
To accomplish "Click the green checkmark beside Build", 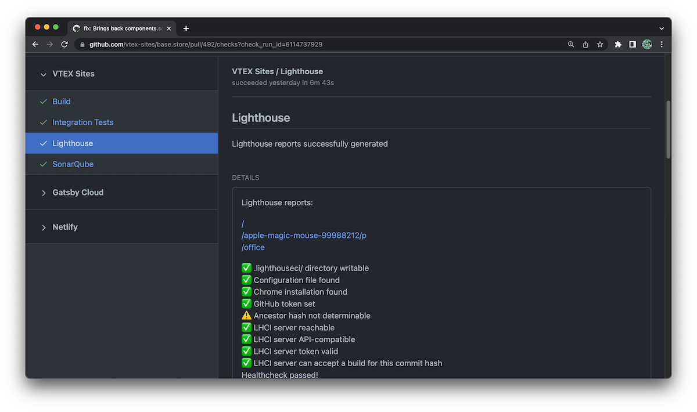I will (44, 102).
